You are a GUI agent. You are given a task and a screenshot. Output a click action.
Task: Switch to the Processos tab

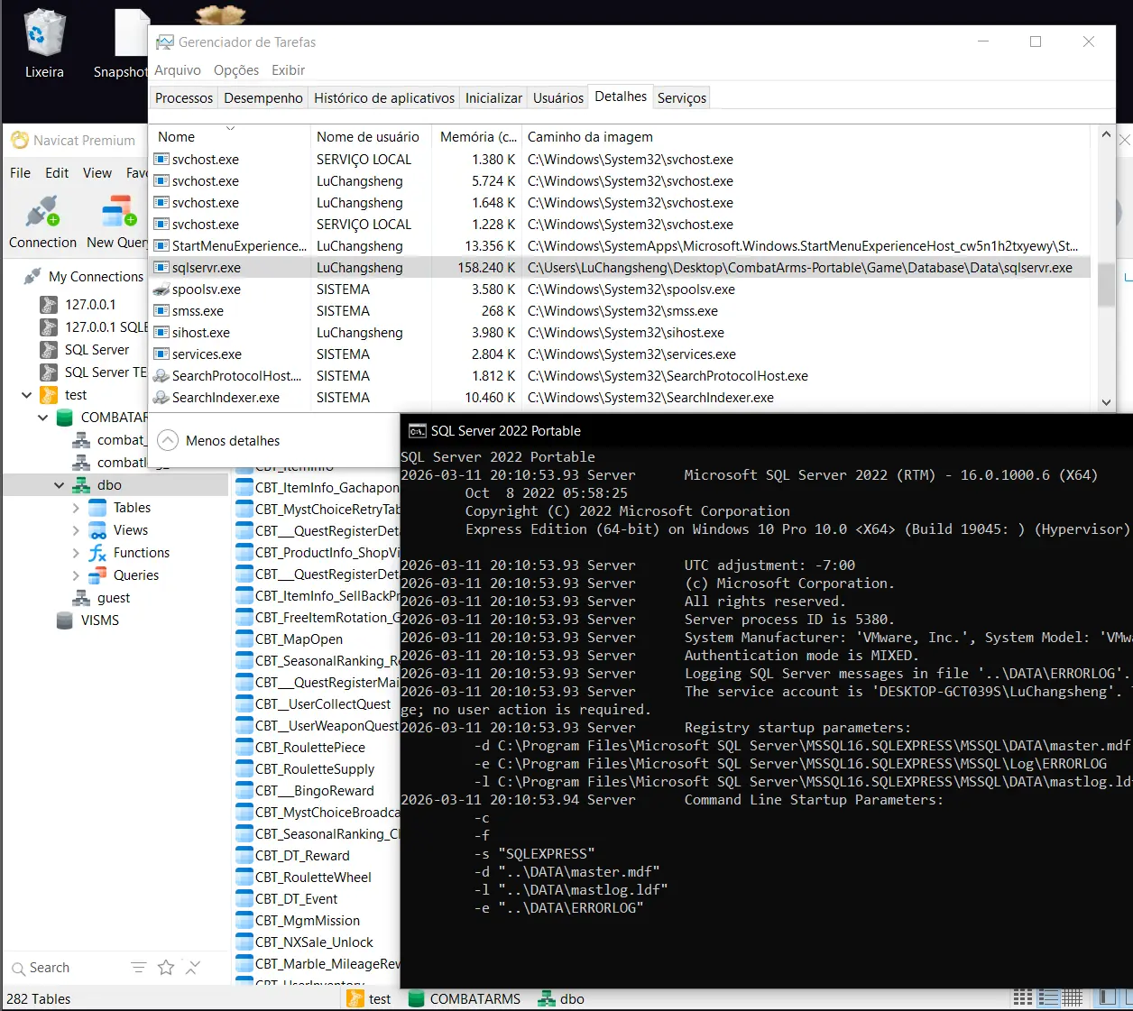(184, 97)
